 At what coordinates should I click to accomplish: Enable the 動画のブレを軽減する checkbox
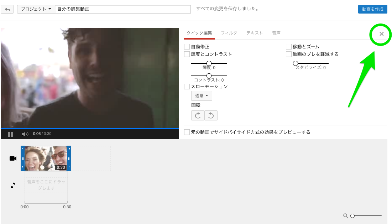[x=288, y=54]
